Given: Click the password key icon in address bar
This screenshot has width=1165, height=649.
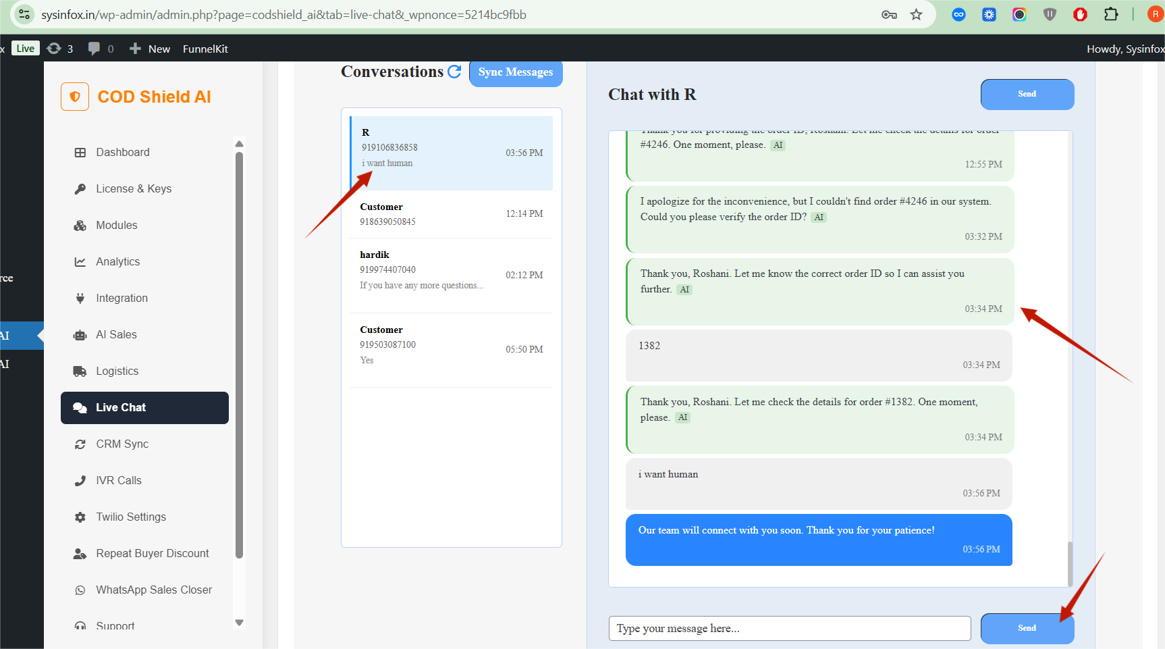Looking at the screenshot, I should point(889,15).
